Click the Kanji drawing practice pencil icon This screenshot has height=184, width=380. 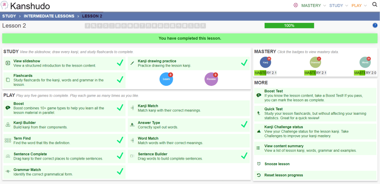tap(132, 63)
